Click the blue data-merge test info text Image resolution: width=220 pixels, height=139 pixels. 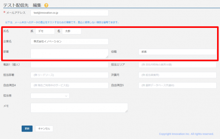tap(62, 22)
